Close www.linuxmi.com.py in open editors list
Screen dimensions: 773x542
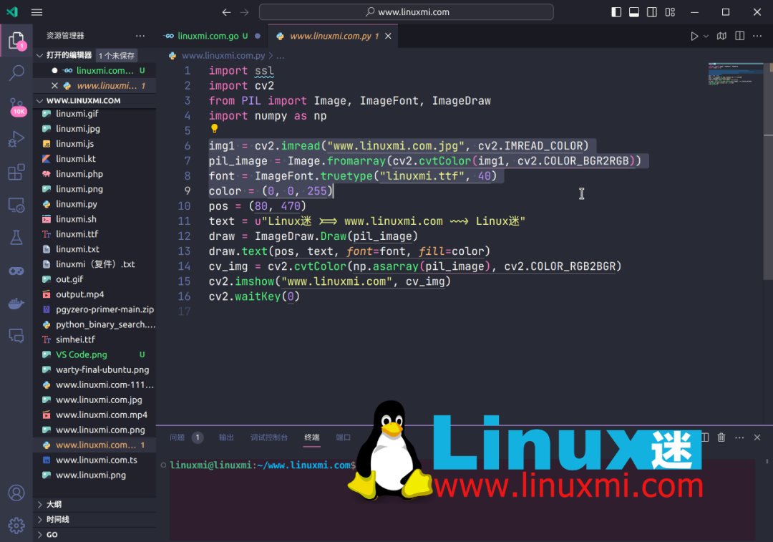tap(54, 86)
